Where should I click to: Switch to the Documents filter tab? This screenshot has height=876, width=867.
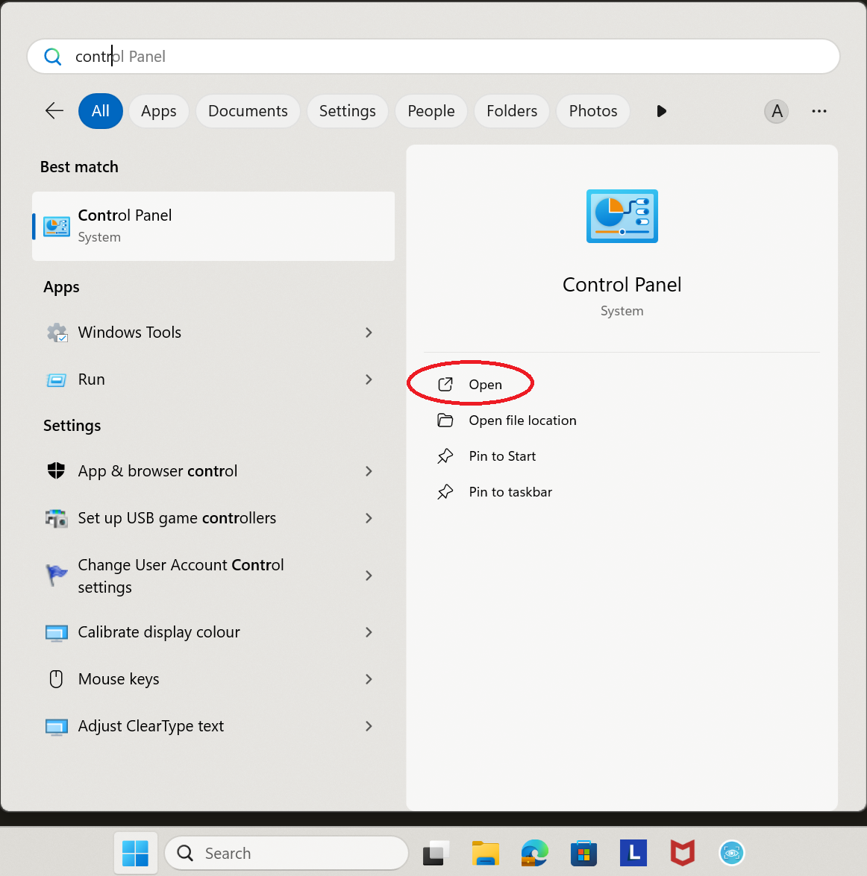pos(248,111)
